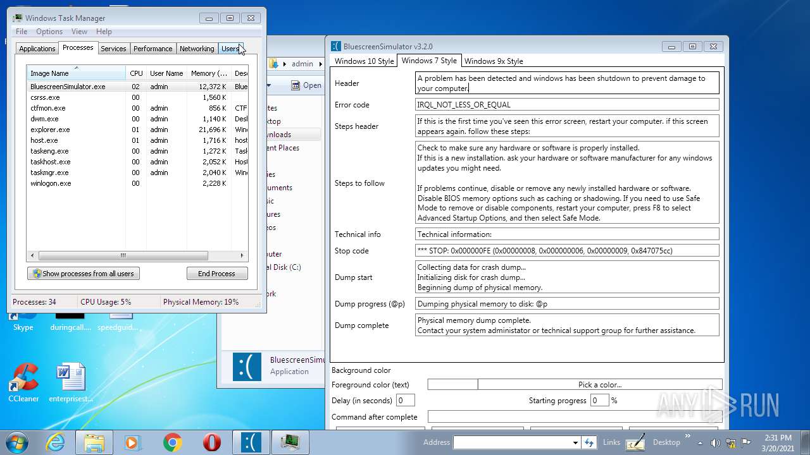Switch to the Windows 10 Style tab
The width and height of the screenshot is (810, 455).
click(x=364, y=61)
